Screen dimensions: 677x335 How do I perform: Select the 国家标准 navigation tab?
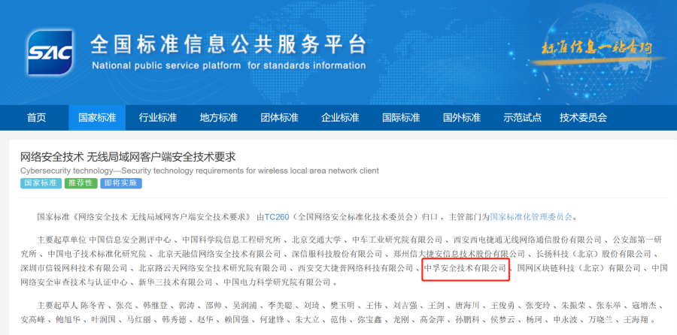pyautogui.click(x=97, y=118)
